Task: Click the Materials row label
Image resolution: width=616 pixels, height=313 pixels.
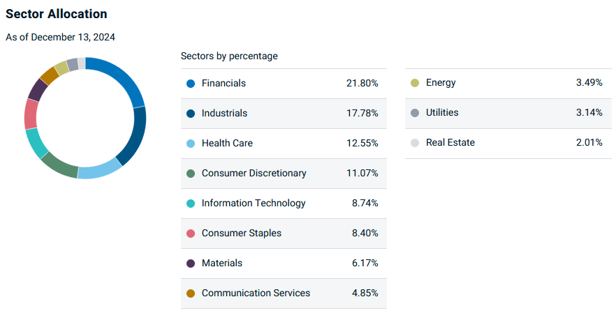Action: 222,264
